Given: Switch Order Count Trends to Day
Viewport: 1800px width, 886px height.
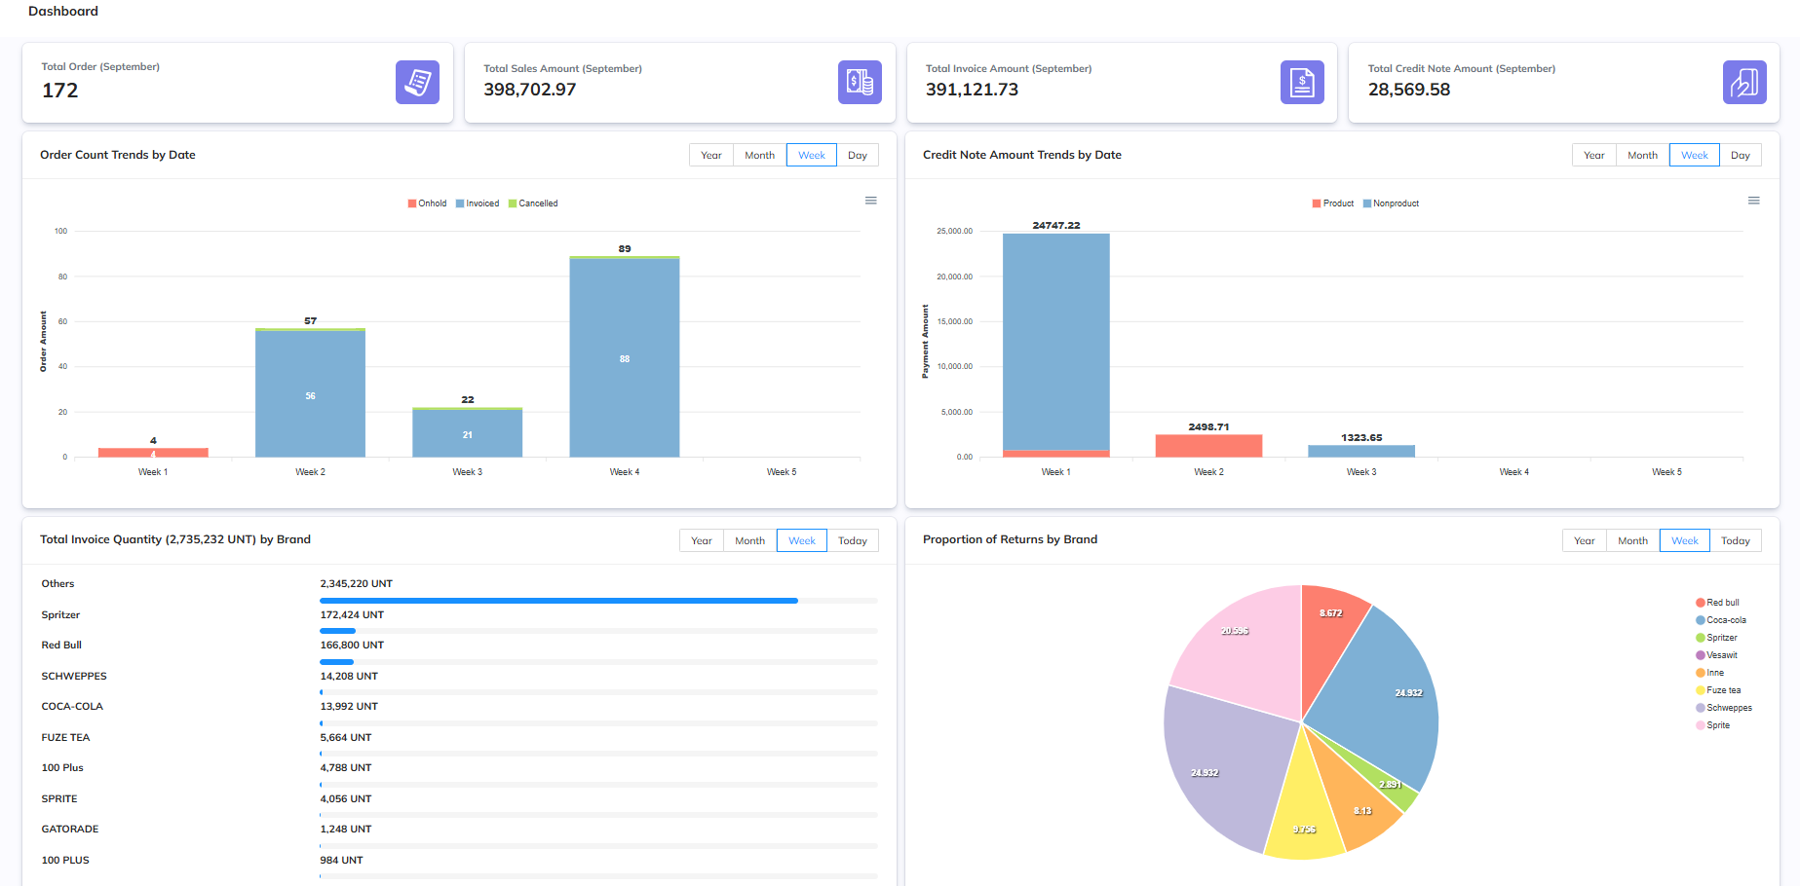Looking at the screenshot, I should (x=858, y=155).
